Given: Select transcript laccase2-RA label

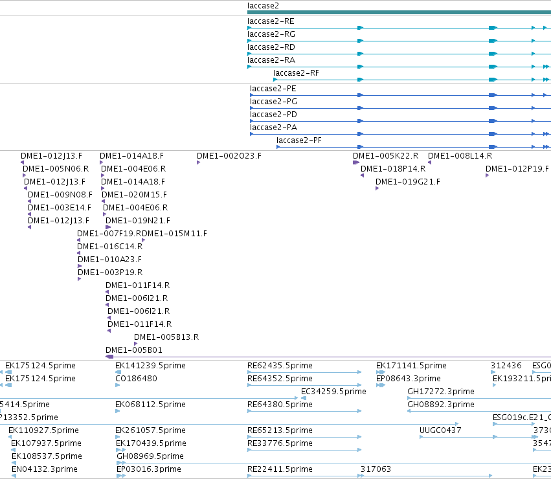Looking at the screenshot, I should [x=271, y=60].
